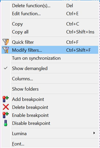The image size is (100, 148).
Task: Choose Quick filter menu entry text
Action: click(23, 42)
